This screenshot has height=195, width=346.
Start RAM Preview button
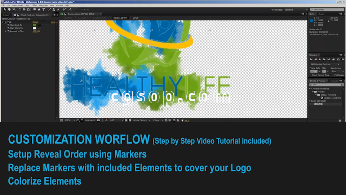343,59
